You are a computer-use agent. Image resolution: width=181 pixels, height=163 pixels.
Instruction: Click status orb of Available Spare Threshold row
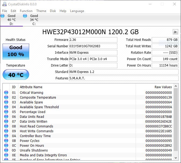coord(6,107)
